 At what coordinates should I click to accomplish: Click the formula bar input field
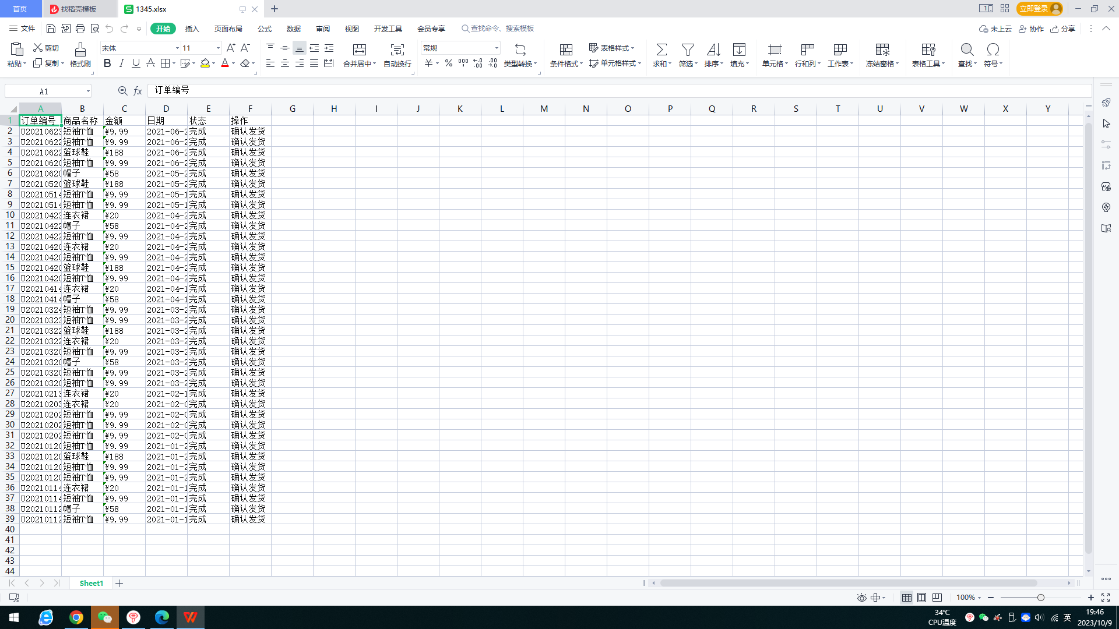click(x=618, y=90)
